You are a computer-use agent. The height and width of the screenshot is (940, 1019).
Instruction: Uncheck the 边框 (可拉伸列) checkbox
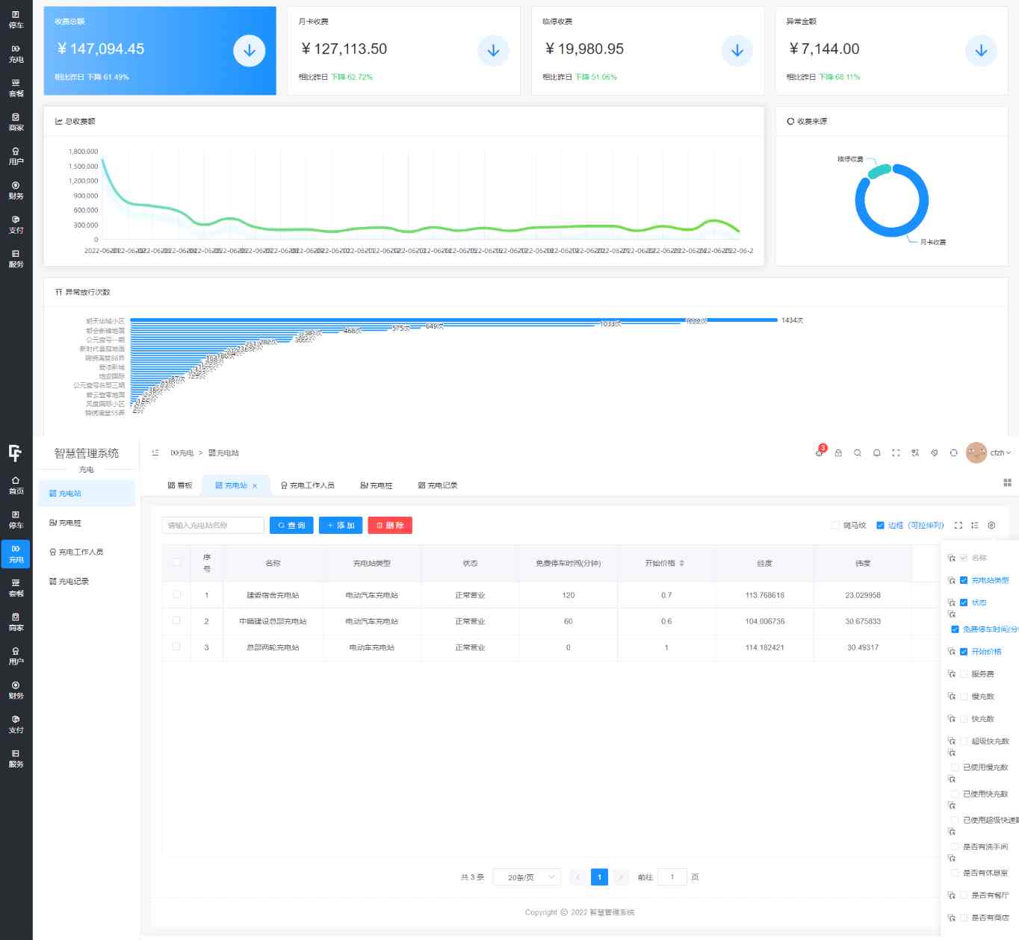coord(880,526)
